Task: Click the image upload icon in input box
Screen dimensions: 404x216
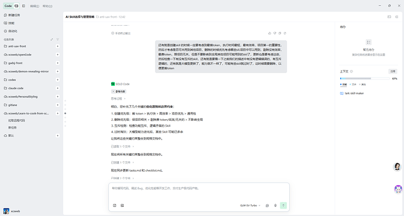Action: click(x=122, y=205)
